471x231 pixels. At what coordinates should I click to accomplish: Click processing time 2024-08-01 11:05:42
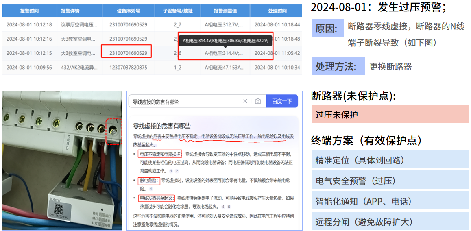coord(277,53)
